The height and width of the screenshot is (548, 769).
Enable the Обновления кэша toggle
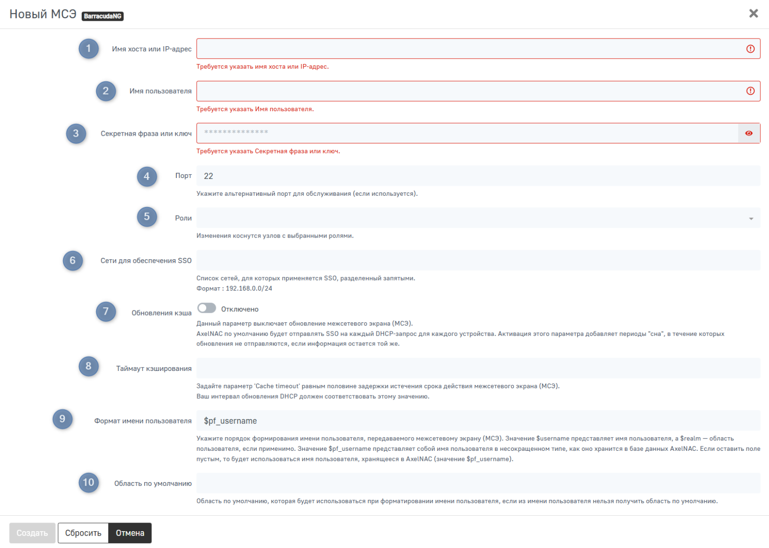(207, 308)
